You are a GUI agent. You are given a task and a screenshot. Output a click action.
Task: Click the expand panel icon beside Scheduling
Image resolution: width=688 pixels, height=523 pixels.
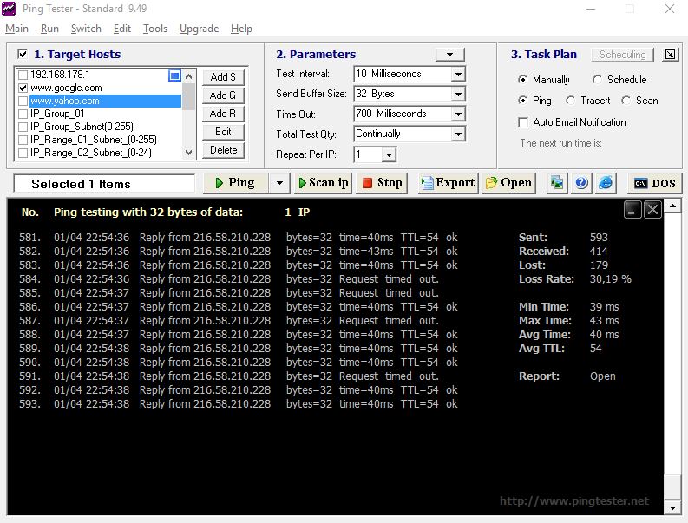click(670, 55)
